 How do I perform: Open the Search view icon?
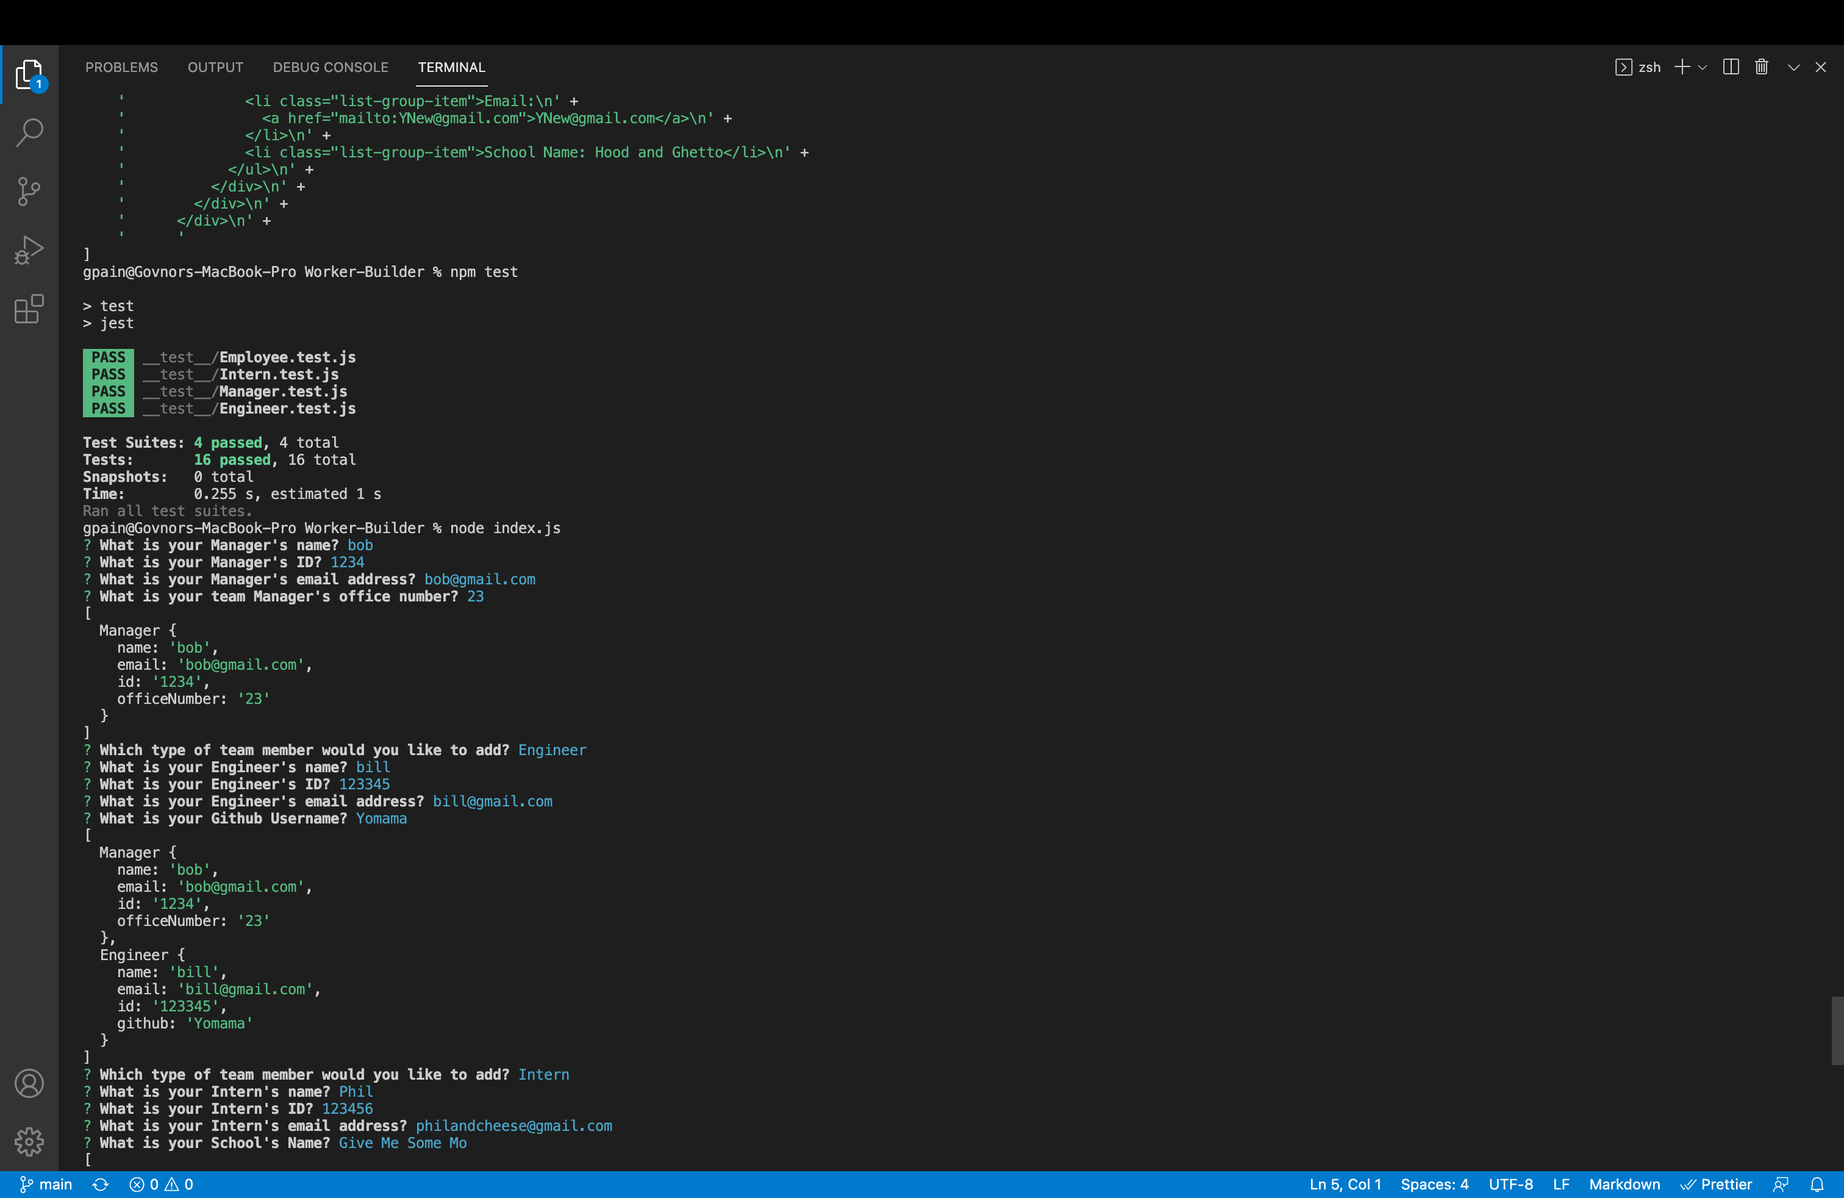pos(29,132)
